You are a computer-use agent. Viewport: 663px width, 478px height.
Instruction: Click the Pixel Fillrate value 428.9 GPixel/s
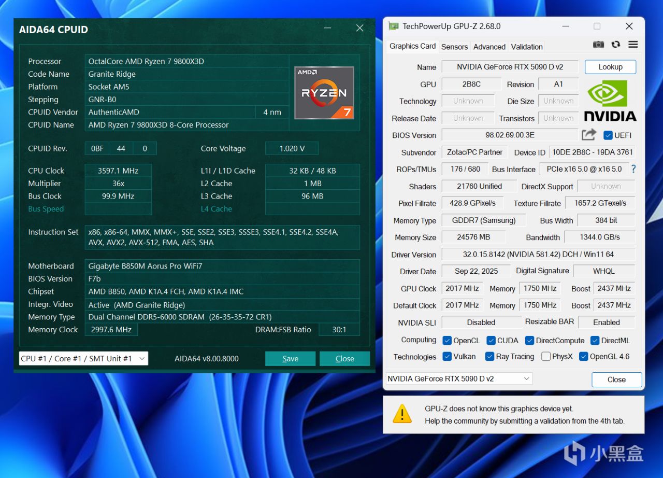(473, 203)
